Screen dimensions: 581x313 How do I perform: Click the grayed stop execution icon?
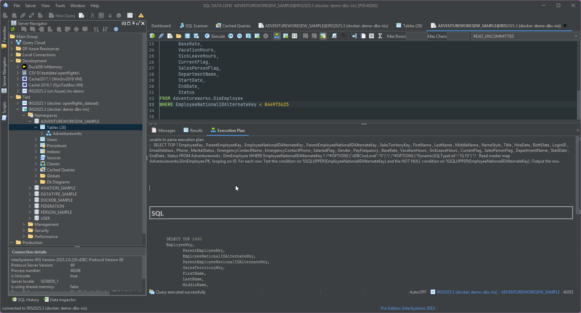pos(266,36)
